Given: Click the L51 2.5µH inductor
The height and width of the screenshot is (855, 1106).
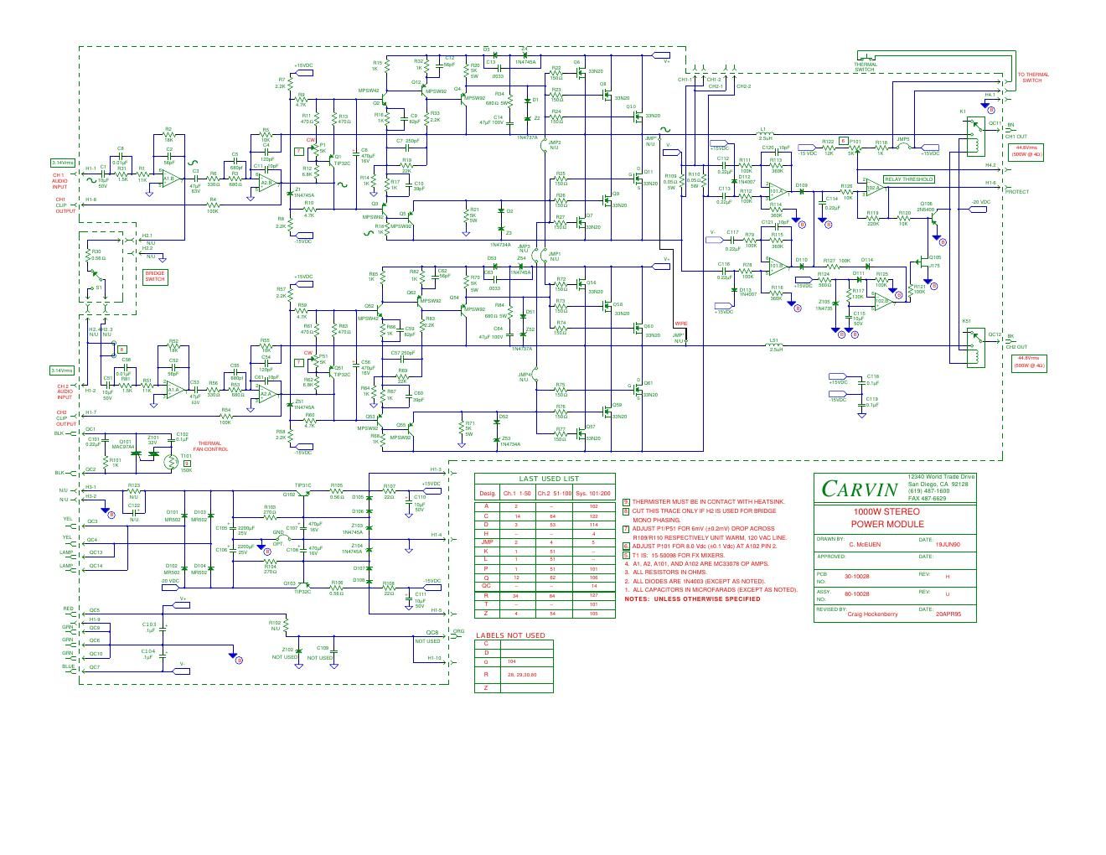Looking at the screenshot, I should 775,345.
